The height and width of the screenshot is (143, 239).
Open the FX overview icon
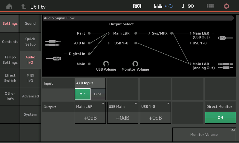point(137,6)
